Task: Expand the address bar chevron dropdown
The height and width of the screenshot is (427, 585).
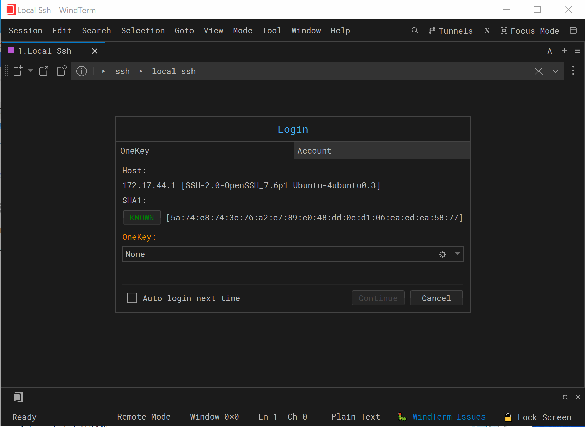Action: coord(555,71)
